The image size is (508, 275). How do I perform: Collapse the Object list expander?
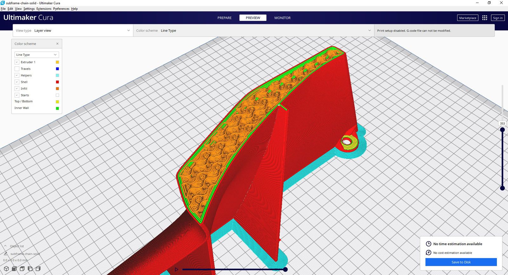click(x=5, y=246)
